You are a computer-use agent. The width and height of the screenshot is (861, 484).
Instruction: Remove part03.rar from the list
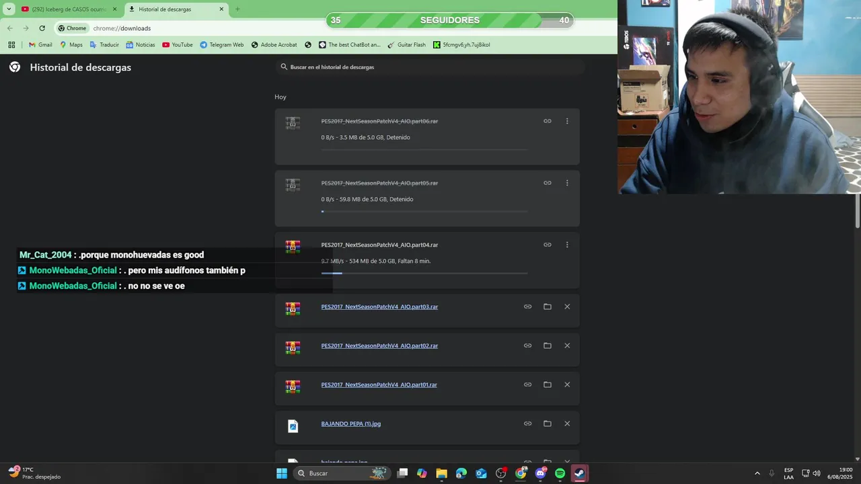(x=567, y=307)
